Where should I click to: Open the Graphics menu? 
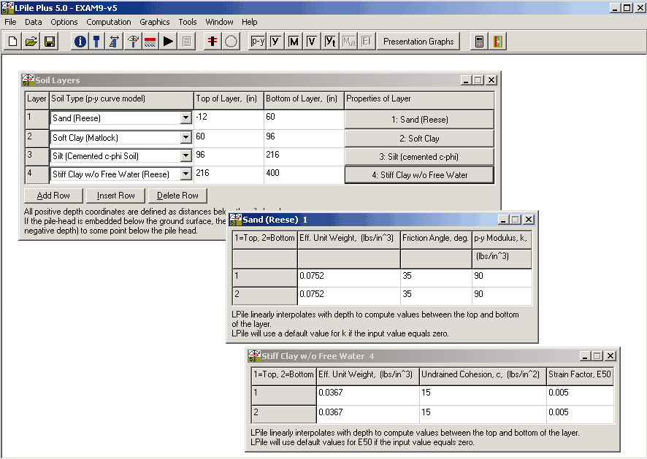click(154, 22)
